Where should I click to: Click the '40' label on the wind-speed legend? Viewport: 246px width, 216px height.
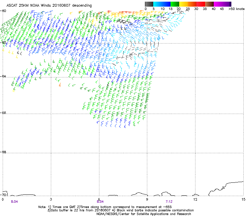[213, 9]
